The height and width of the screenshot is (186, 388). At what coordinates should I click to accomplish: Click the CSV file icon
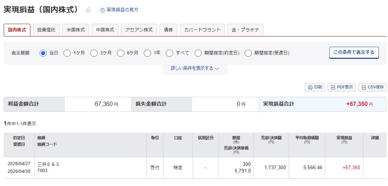tap(364, 87)
